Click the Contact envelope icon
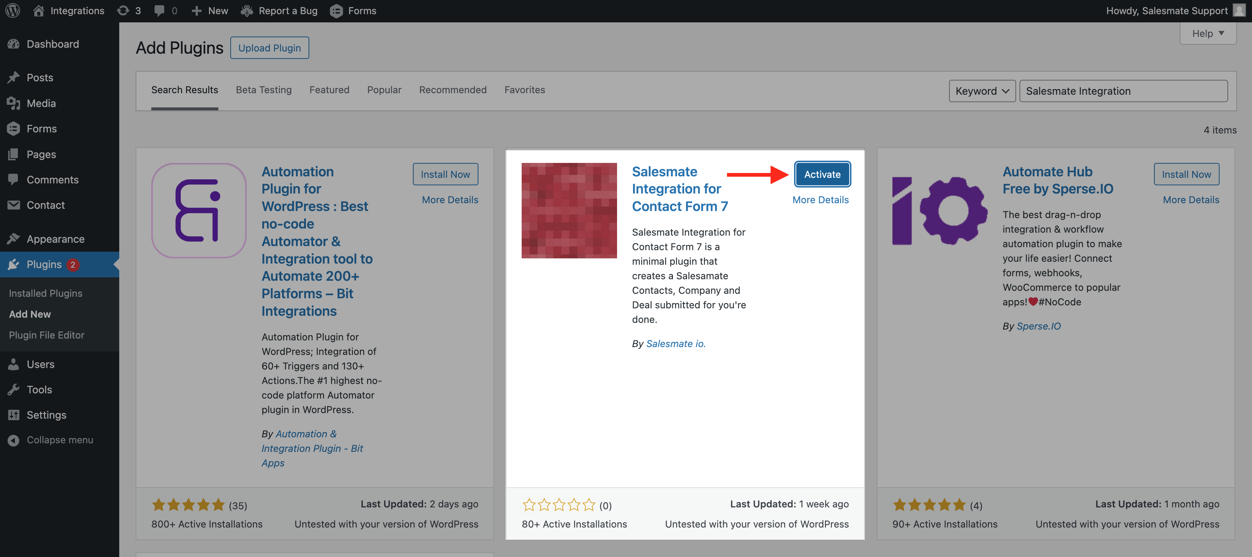 [14, 205]
